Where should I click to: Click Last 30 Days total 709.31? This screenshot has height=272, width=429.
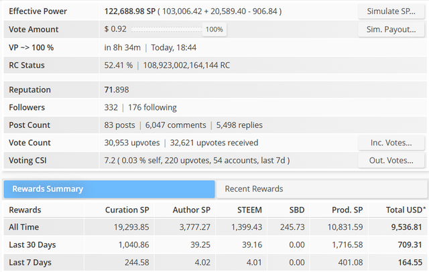(x=410, y=245)
